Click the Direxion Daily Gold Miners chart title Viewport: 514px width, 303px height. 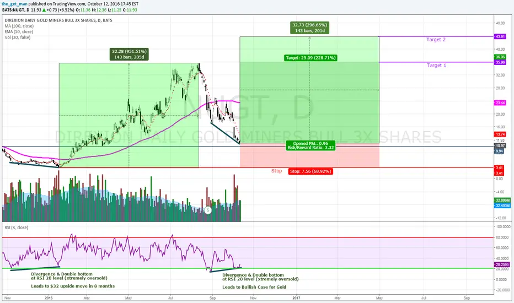(x=58, y=20)
